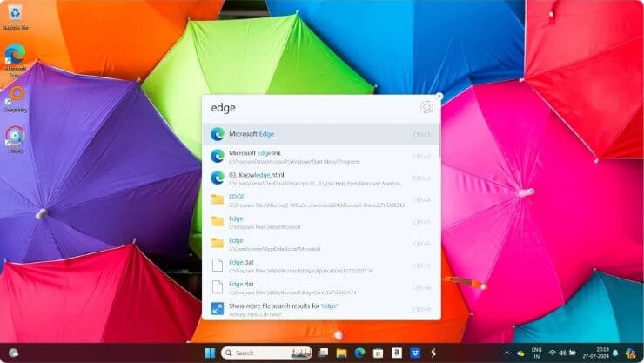Click the cloud sync tray icon
The width and height of the screenshot is (644, 363).
click(520, 353)
